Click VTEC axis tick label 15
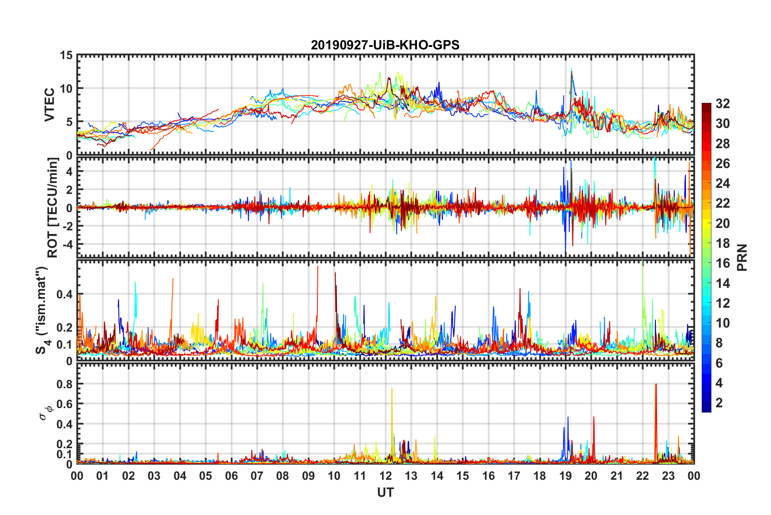 point(66,55)
